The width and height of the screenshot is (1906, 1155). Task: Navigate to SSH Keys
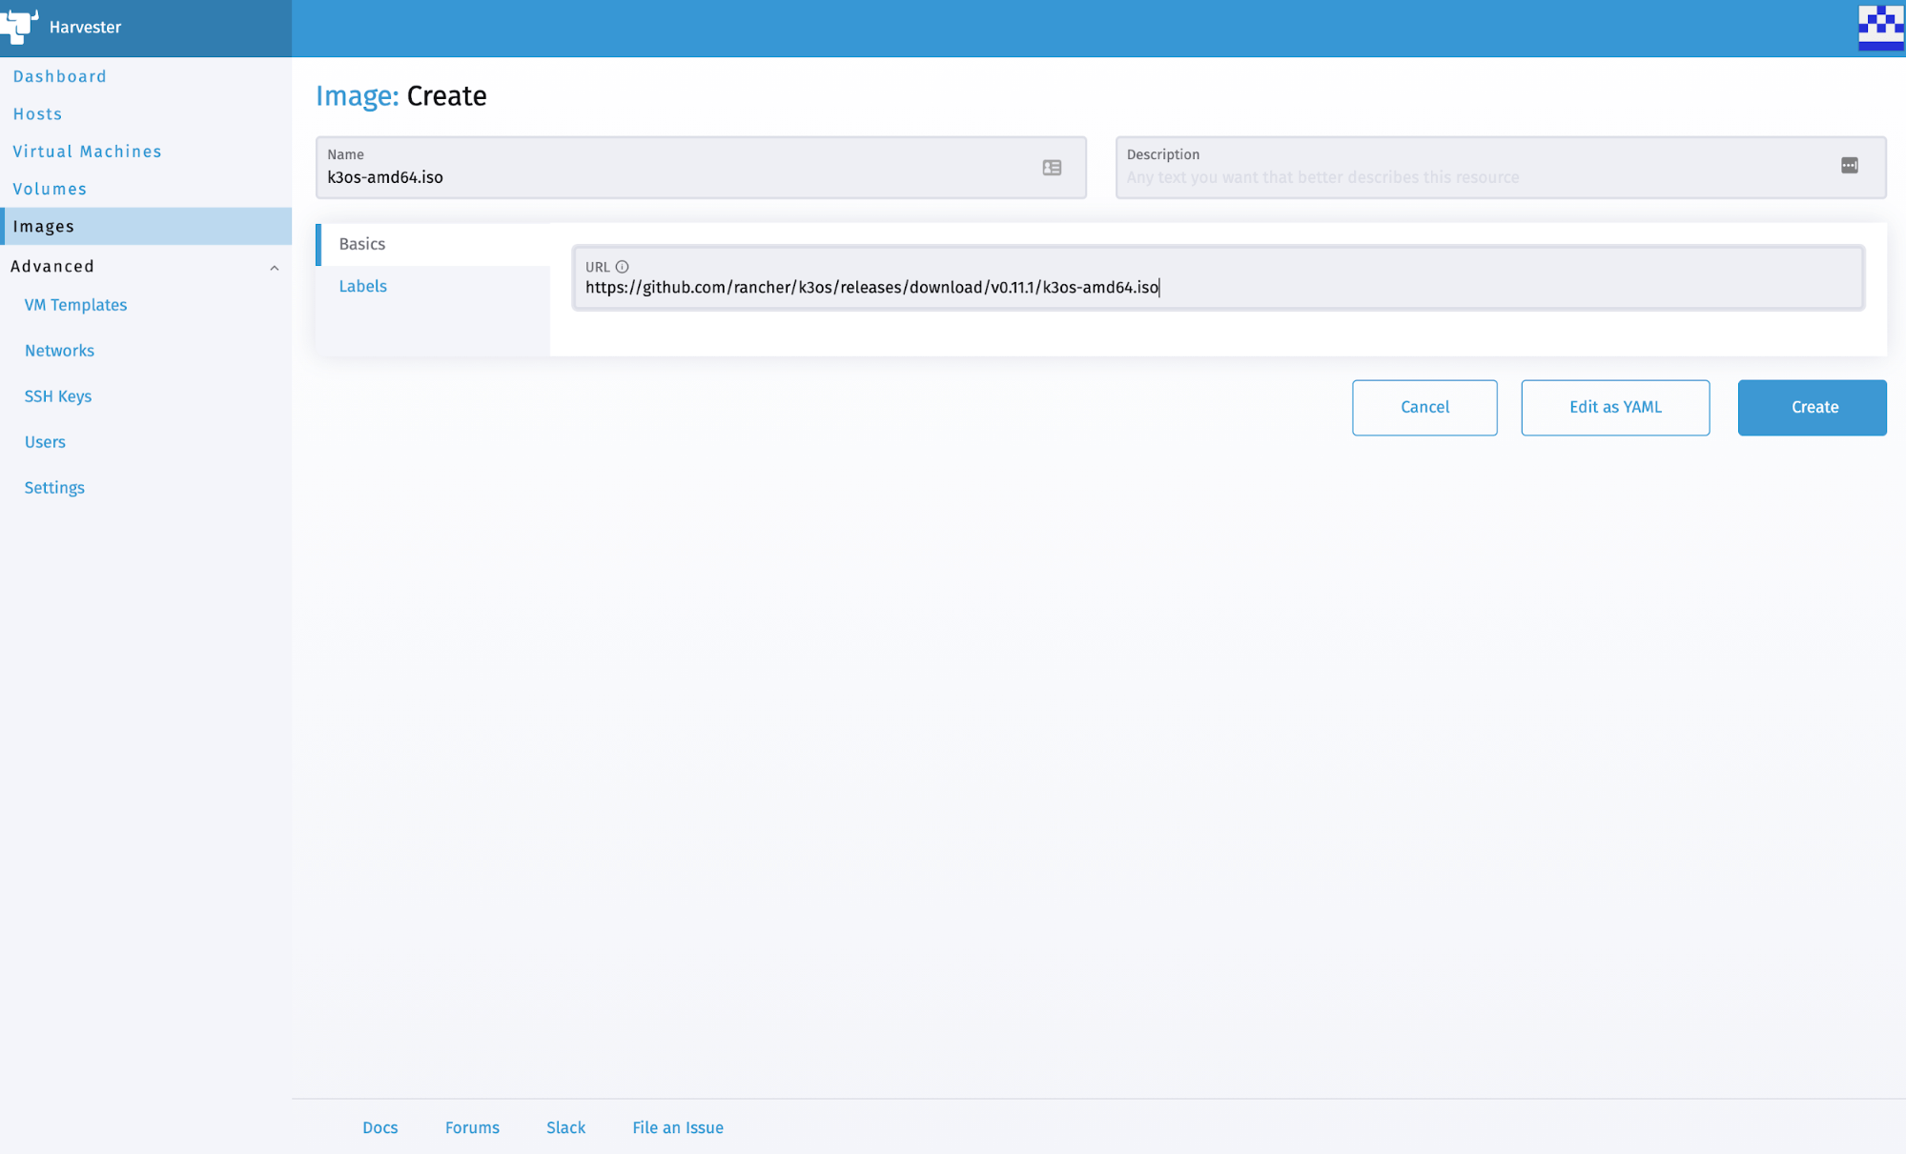pyautogui.click(x=58, y=396)
